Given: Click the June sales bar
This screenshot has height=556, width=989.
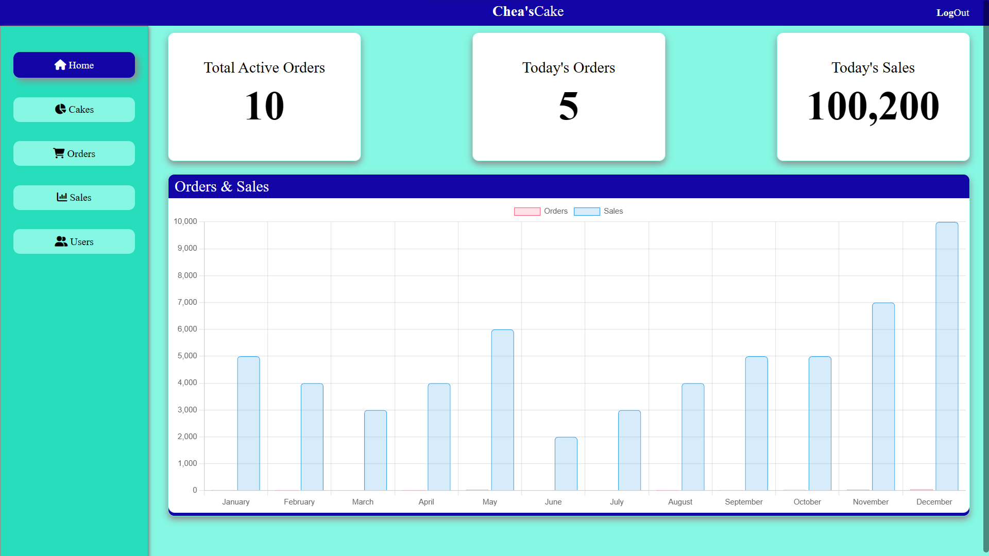Looking at the screenshot, I should pyautogui.click(x=566, y=463).
